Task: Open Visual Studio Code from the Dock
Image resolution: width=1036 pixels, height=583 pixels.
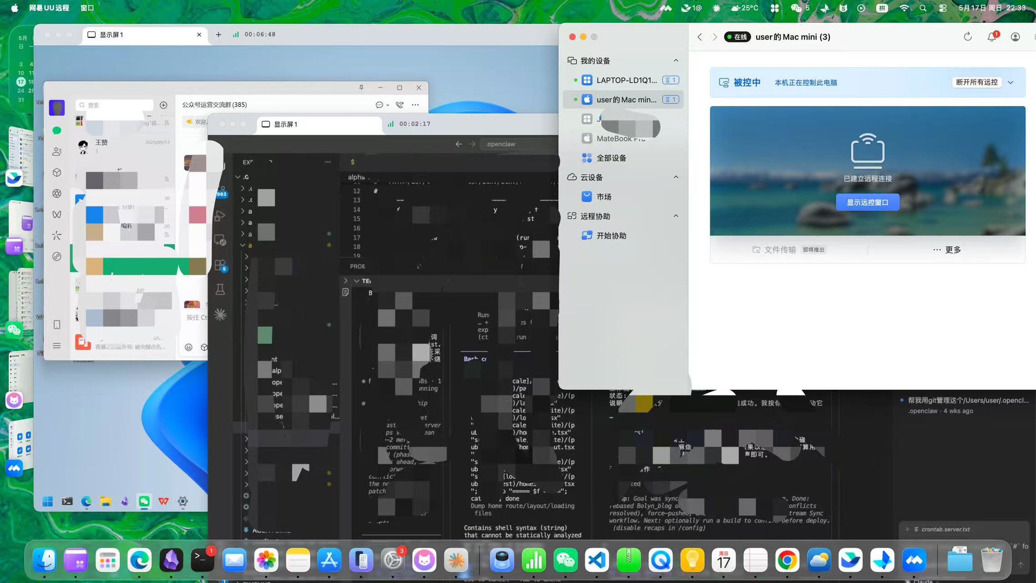Action: [597, 560]
